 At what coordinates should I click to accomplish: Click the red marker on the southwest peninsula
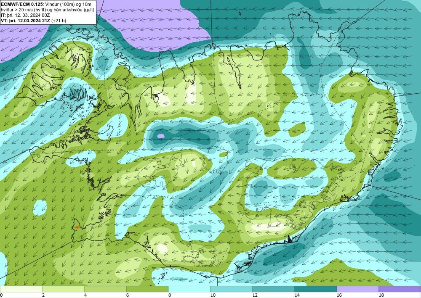pos(77,227)
